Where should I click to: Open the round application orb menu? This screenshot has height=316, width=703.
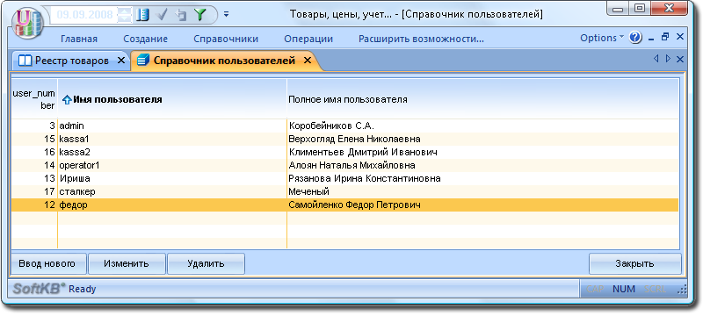point(29,24)
